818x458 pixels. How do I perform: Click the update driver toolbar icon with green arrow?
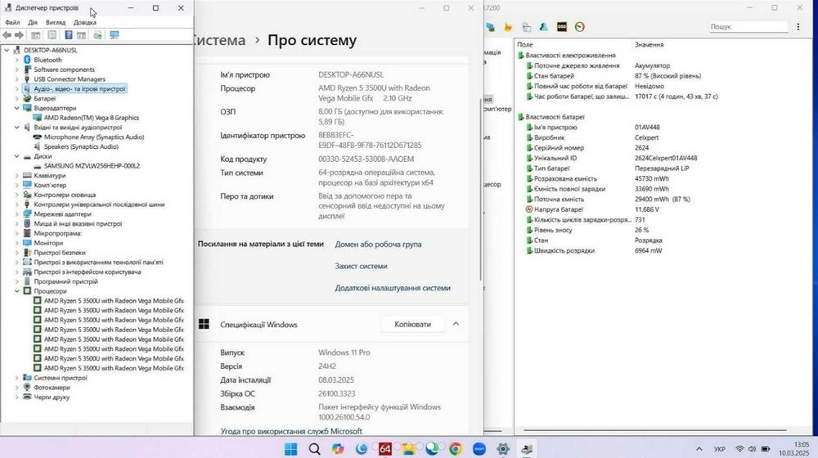coord(97,35)
